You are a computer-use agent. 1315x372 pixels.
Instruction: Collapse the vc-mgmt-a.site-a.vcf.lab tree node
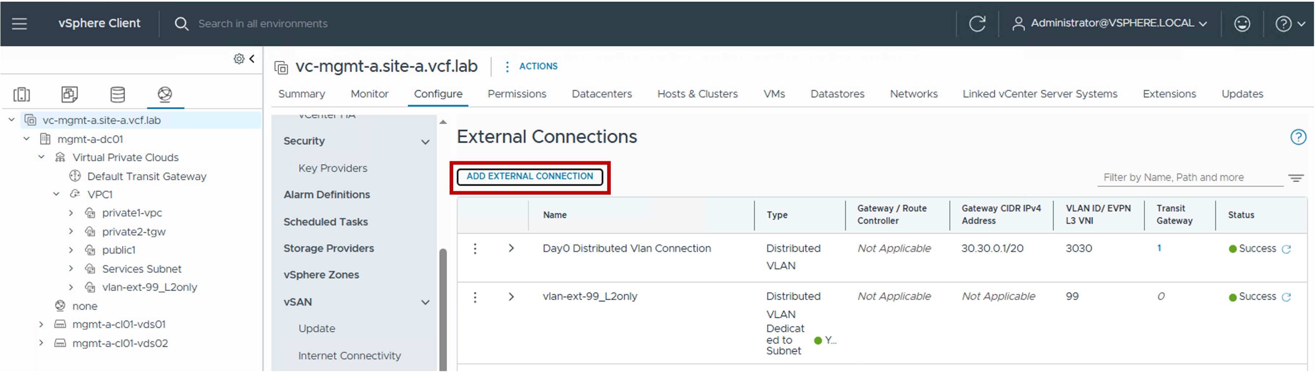pos(12,120)
